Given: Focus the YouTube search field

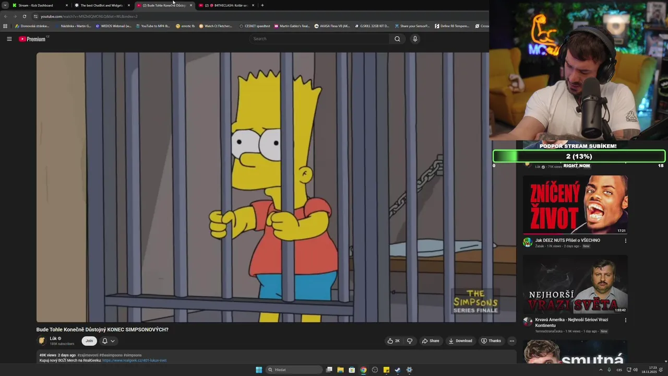Looking at the screenshot, I should point(319,39).
